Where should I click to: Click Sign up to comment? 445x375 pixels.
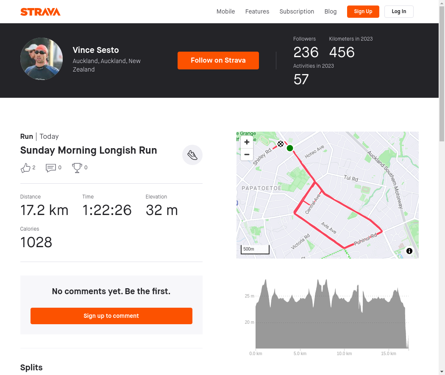pos(111,316)
